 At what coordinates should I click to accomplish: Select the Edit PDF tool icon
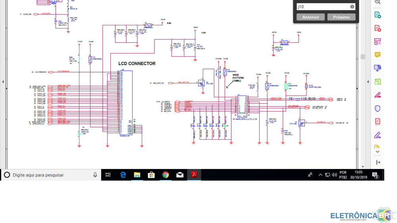click(378, 42)
